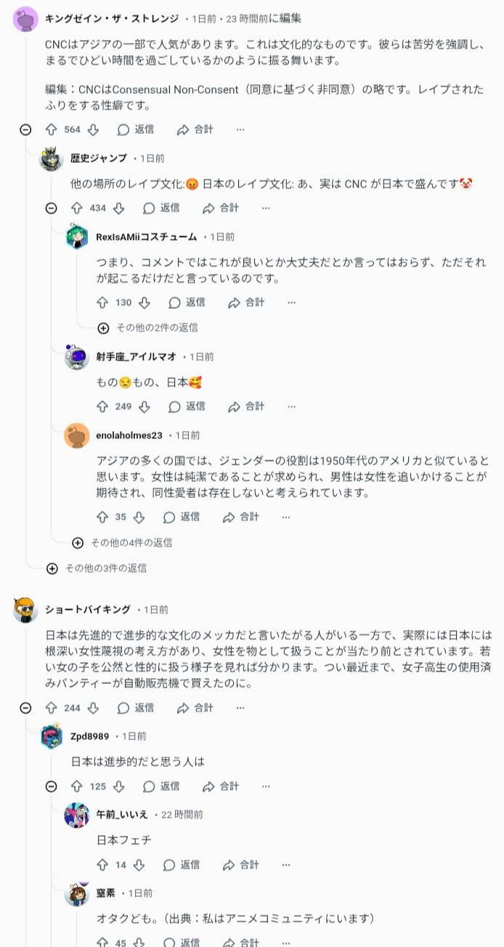Open overflow menu on the 244-point comment
Screen dimensions: 504x947
(240, 708)
